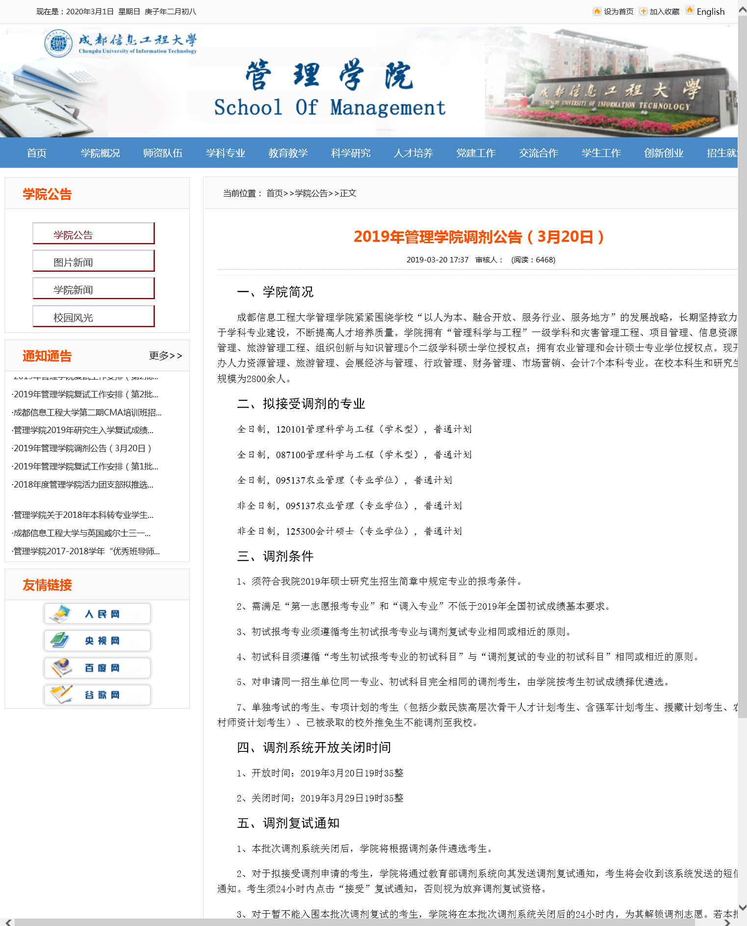Screen dimensions: 747x926
Task: Go to 首页 in navigation bar
Action: coord(37,153)
